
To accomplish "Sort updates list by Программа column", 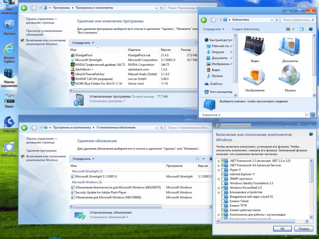I will [x=181, y=166].
